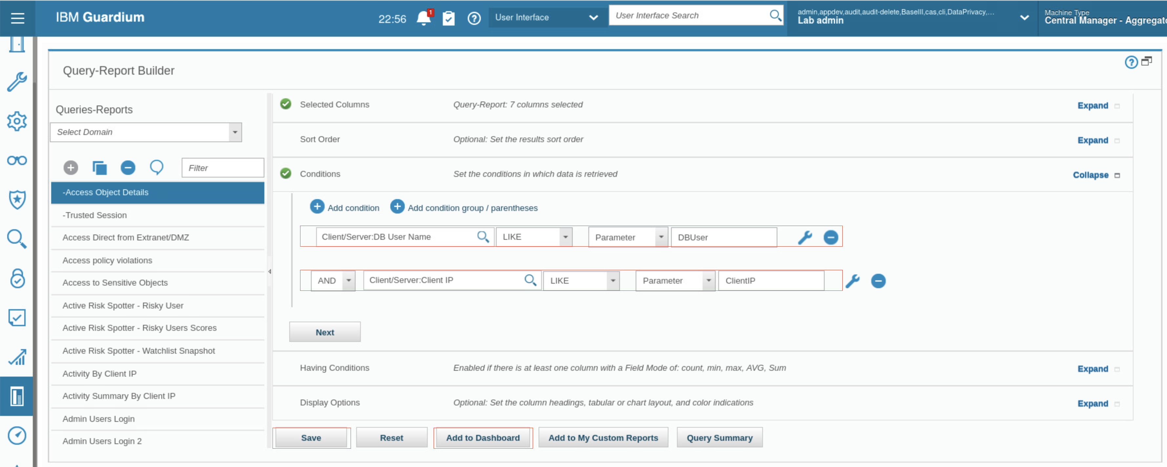Click the clone query icon
The height and width of the screenshot is (467, 1167).
(99, 168)
